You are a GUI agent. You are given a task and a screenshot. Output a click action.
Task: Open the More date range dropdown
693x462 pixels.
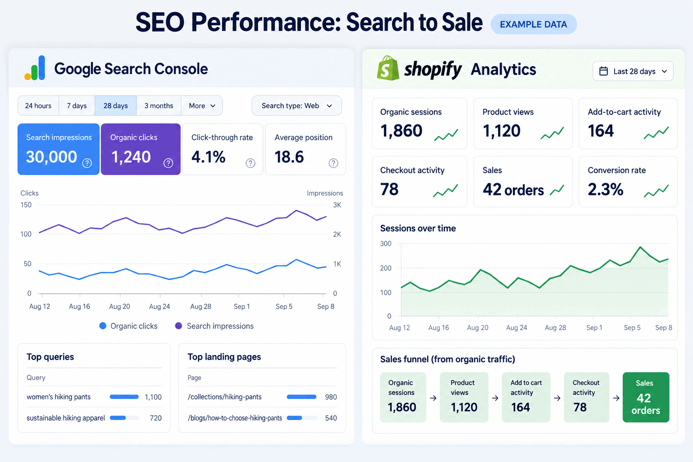pos(202,106)
